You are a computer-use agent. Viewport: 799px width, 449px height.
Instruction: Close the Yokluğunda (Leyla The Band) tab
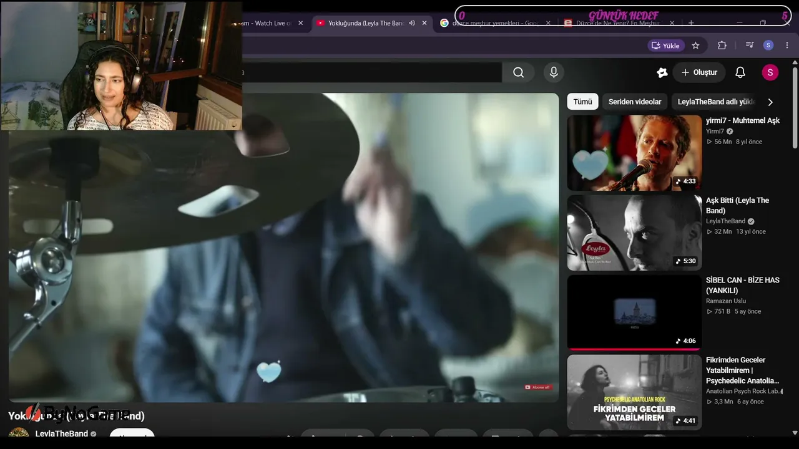[x=424, y=23]
